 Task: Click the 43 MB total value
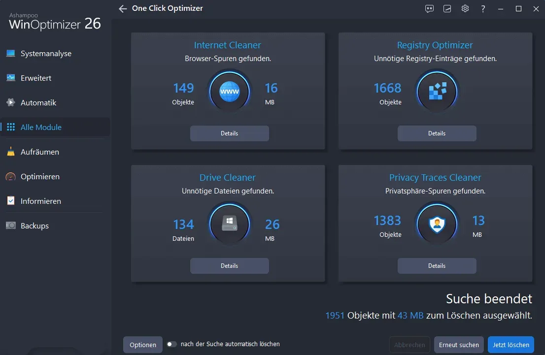[410, 316]
